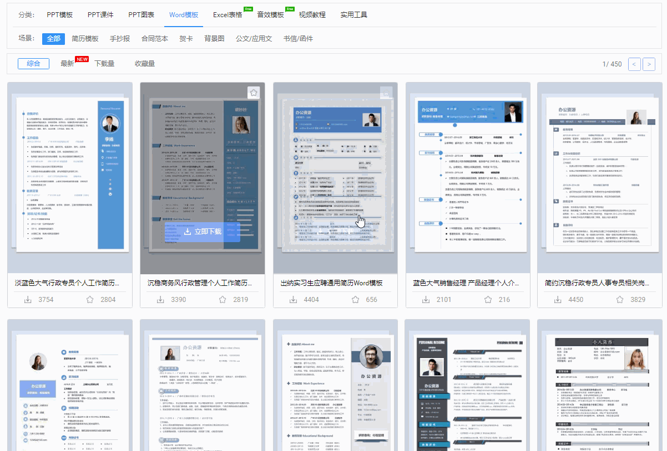The width and height of the screenshot is (667, 451).
Task: Click download icon showing 3390 downloads
Action: point(161,299)
